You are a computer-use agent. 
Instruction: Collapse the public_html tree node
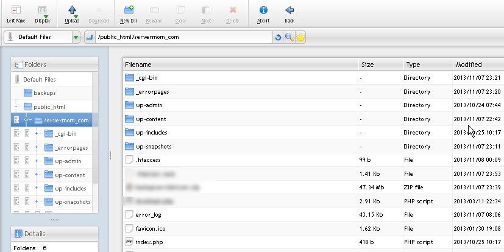(x=15, y=107)
